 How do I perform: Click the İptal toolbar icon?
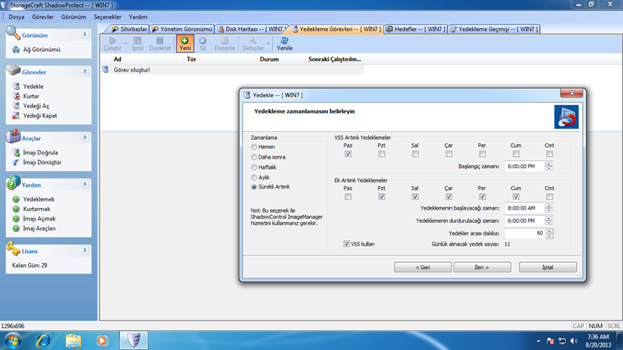137,41
